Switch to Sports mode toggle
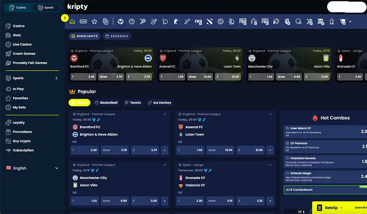This screenshot has width=367, height=214. [46, 7]
